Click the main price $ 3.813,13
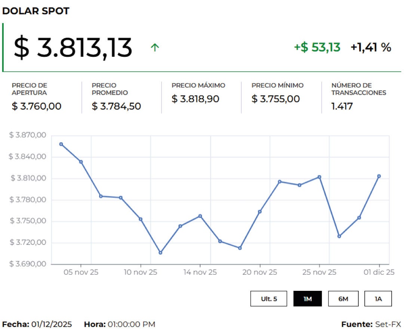 (73, 48)
